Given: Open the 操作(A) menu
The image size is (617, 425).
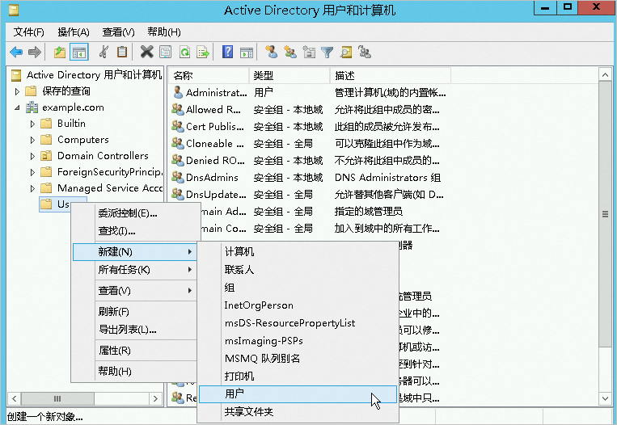Looking at the screenshot, I should pyautogui.click(x=74, y=32).
